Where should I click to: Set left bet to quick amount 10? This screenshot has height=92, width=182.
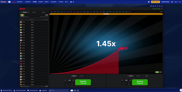pos(72,85)
